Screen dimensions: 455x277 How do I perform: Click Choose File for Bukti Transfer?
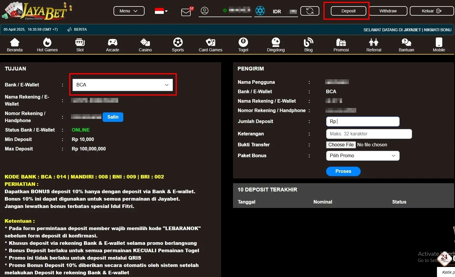coord(341,145)
